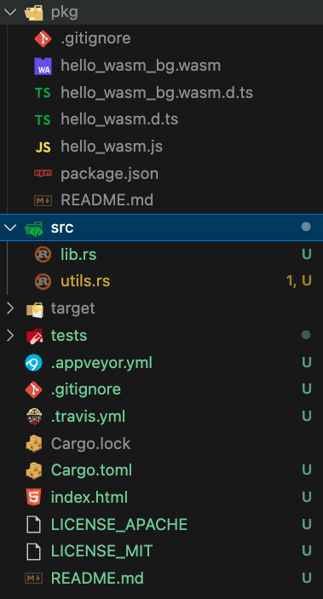Click the Travis icon beside .travis.yml

(33, 417)
